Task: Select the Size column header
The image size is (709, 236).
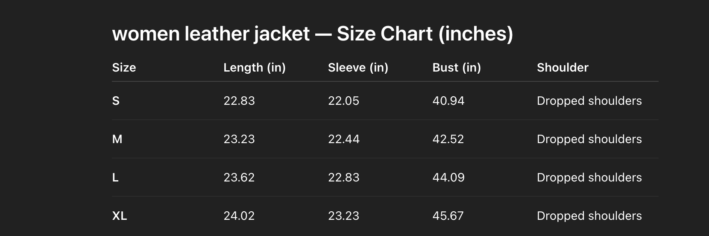Action: [x=124, y=67]
